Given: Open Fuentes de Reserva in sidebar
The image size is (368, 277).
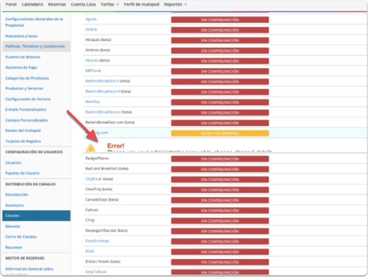Looking at the screenshot, I should point(23,57).
